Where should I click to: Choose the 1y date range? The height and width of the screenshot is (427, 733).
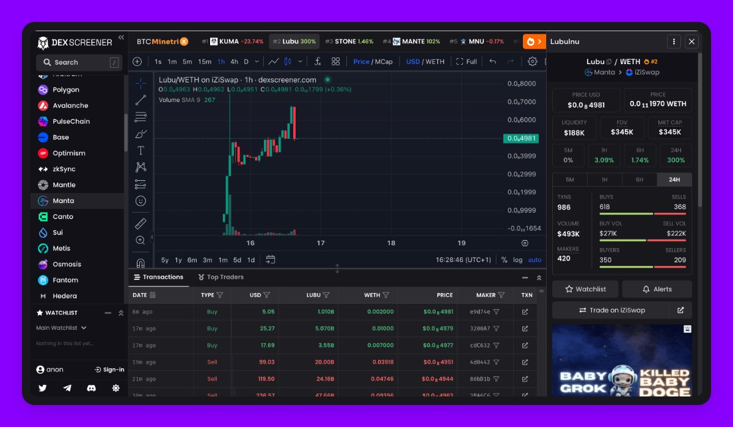pyautogui.click(x=178, y=260)
